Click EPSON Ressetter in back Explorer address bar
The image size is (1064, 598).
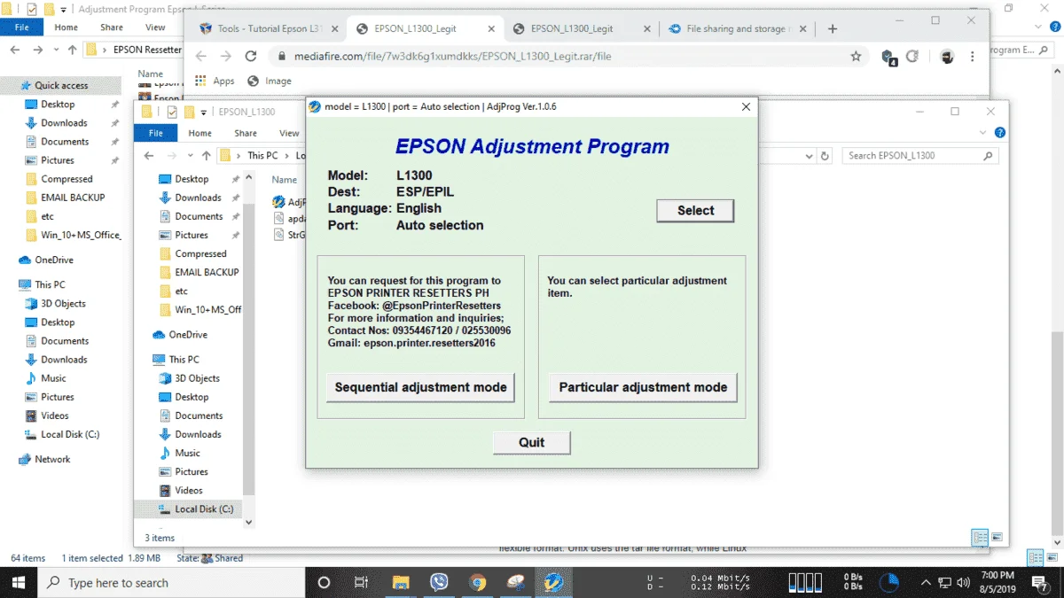coord(147,50)
